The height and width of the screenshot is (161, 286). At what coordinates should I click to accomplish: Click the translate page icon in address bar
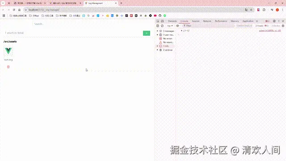tap(246, 10)
